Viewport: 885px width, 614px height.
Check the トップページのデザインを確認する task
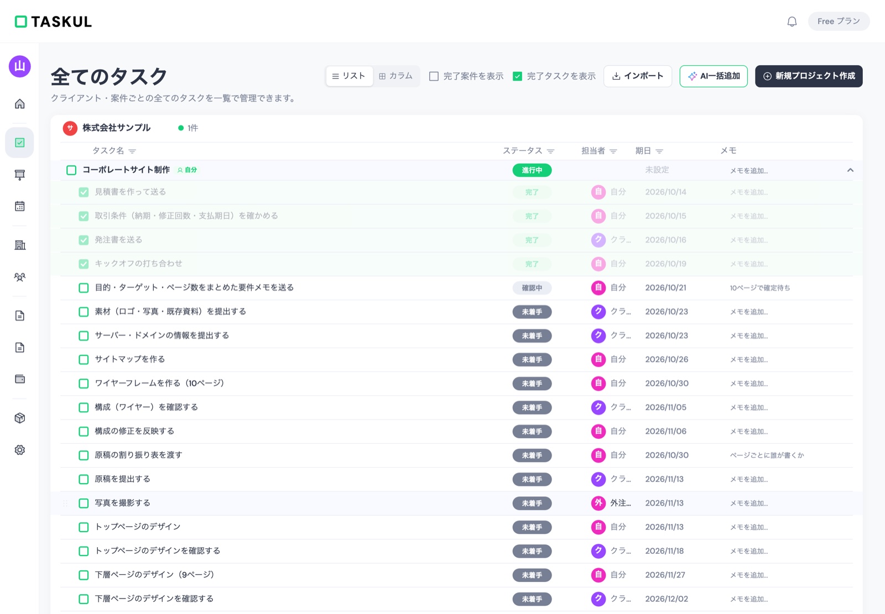tap(84, 551)
